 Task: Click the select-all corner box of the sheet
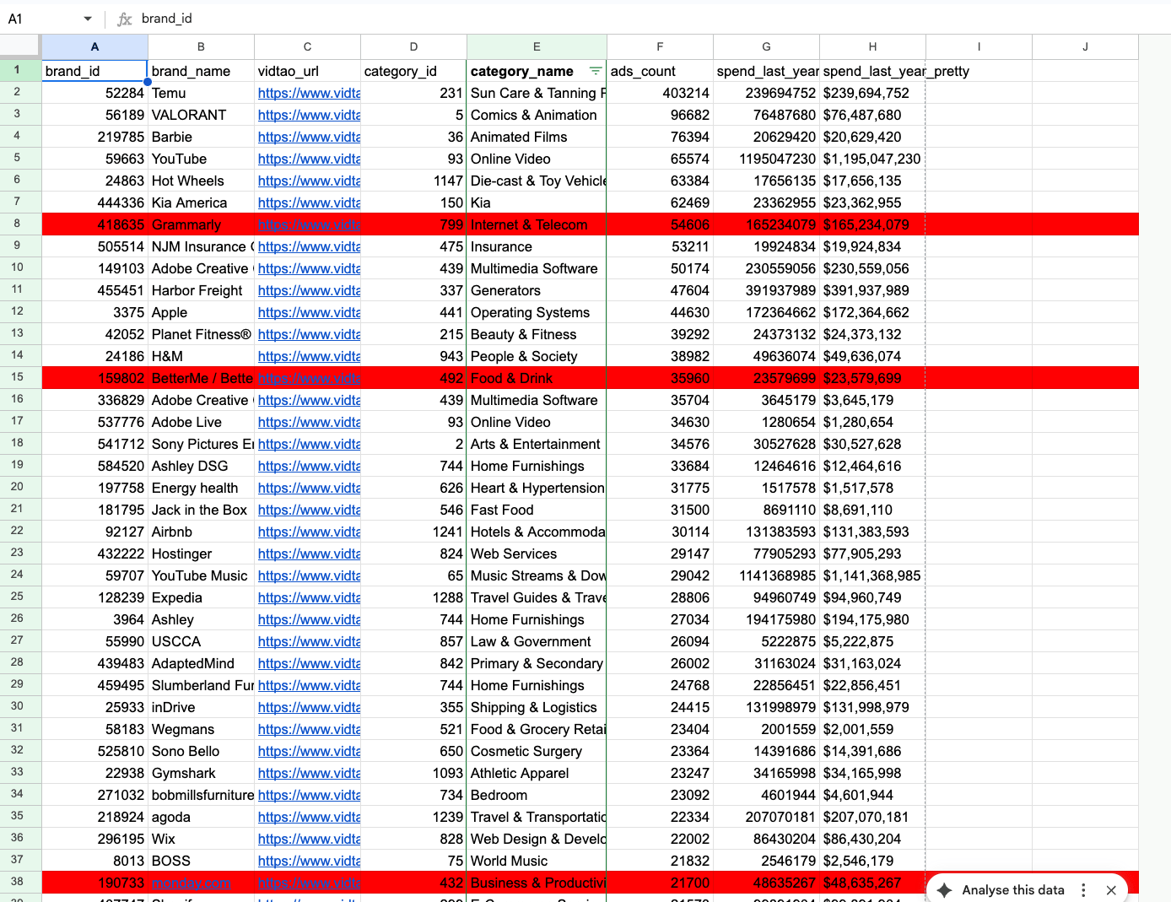click(x=20, y=46)
